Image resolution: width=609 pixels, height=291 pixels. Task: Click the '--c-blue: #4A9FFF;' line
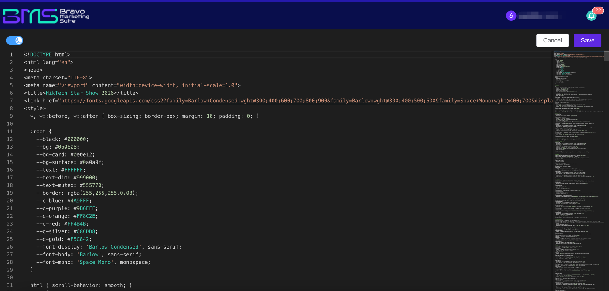click(64, 201)
